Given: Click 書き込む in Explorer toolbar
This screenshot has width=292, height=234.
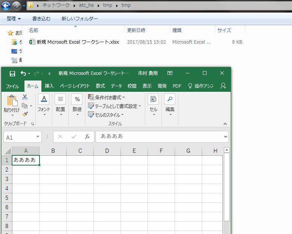Looking at the screenshot, I should point(41,18).
